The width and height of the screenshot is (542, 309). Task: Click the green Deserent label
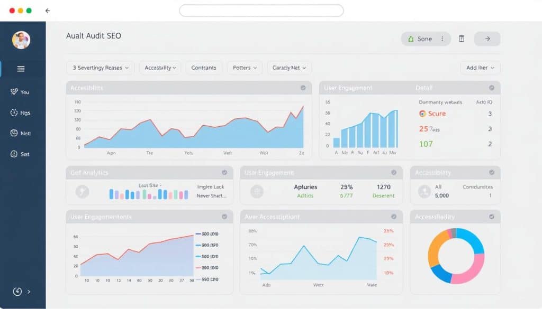point(383,195)
